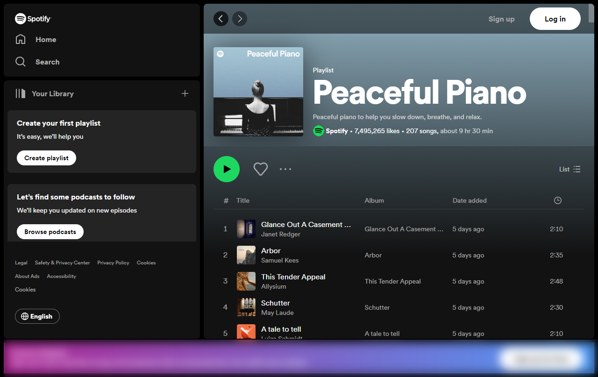Click the Peaceful Piano playlist heading
Image resolution: width=598 pixels, height=377 pixels.
[x=420, y=92]
